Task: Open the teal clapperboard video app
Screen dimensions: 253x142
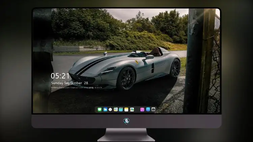Action: pyautogui.click(x=121, y=109)
